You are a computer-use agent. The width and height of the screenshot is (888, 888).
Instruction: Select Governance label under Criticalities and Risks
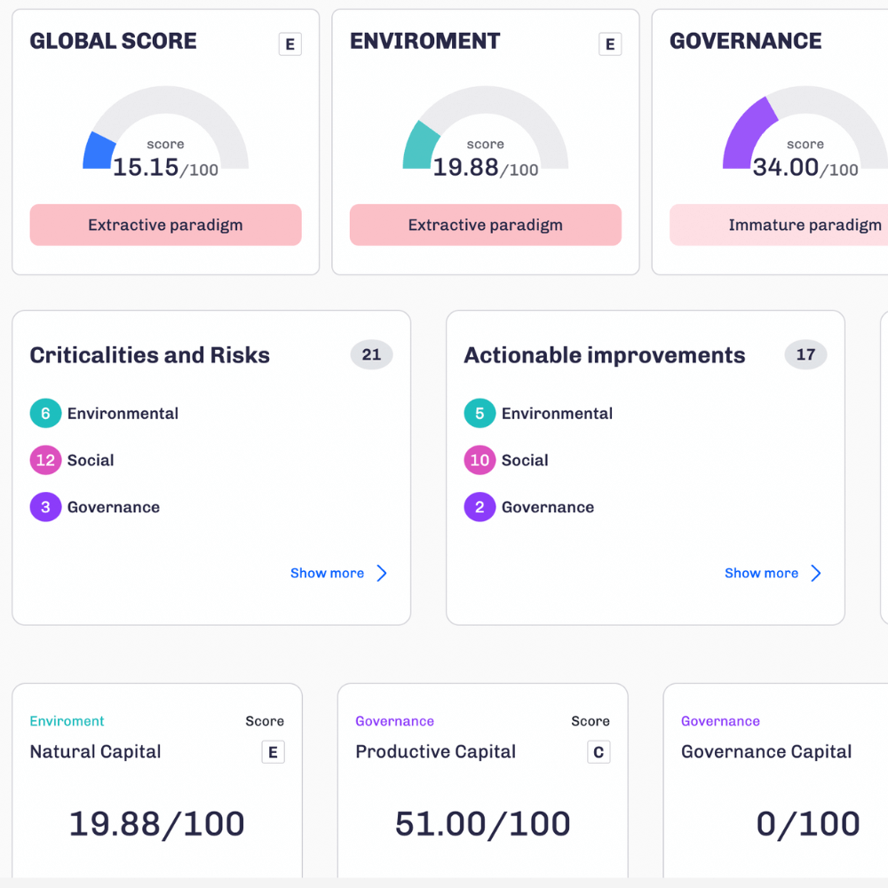pyautogui.click(x=114, y=507)
